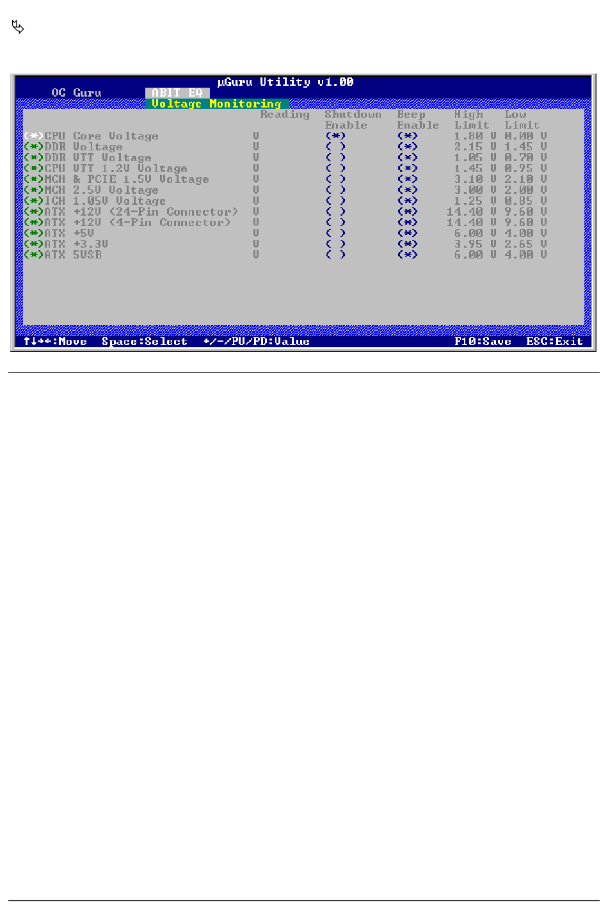Enable Shutdown for MCH 2.5V Voltage

(335, 190)
